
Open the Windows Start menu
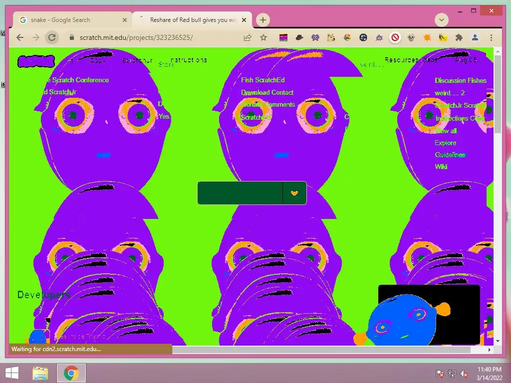(x=12, y=373)
